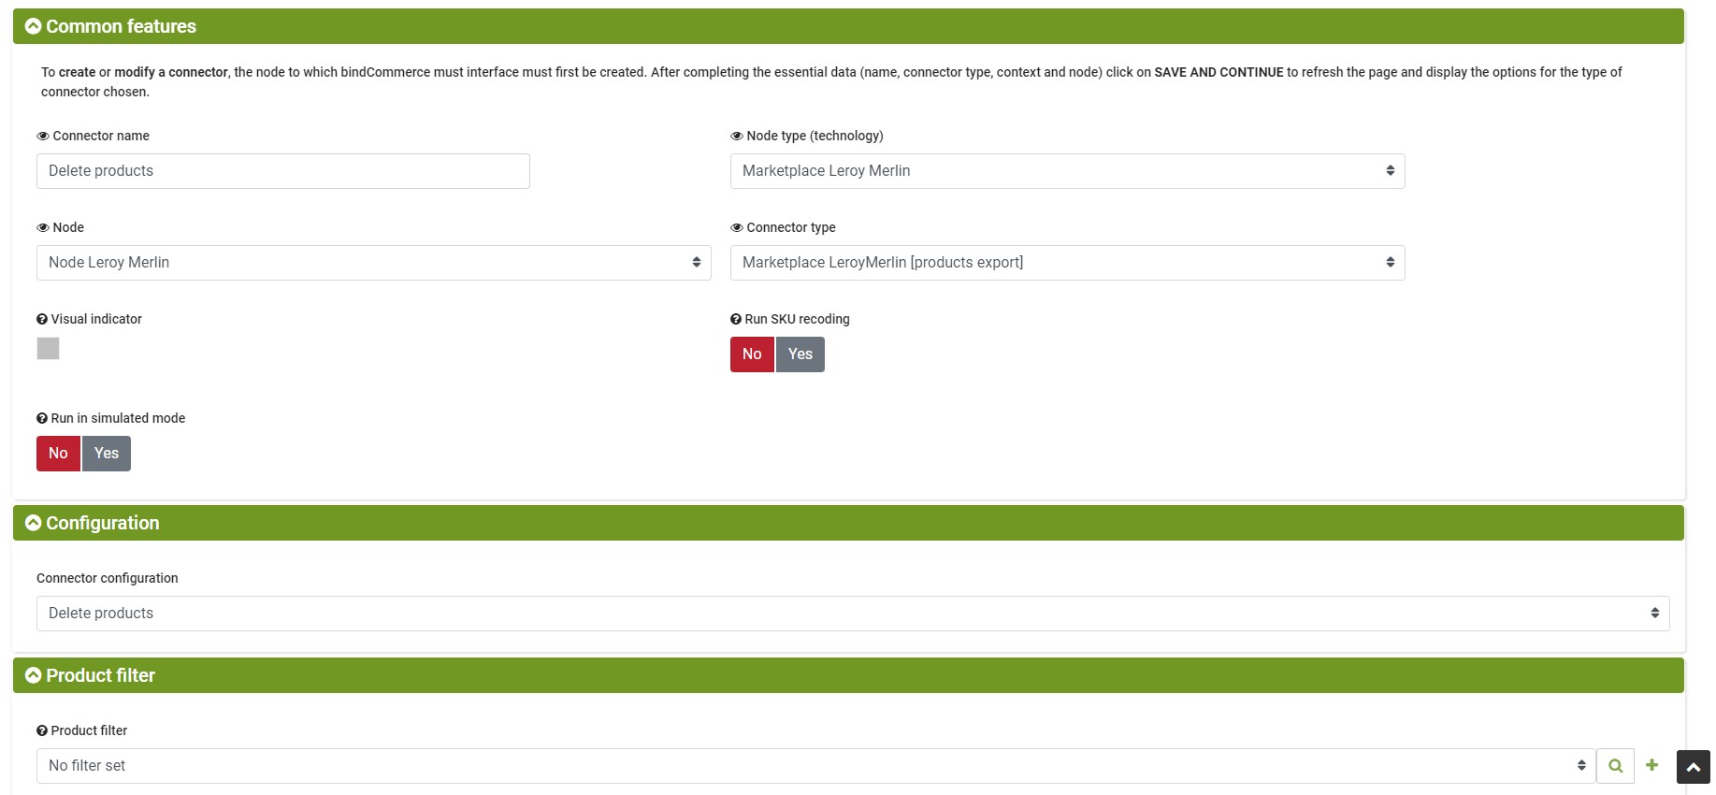Collapse the Product filter section
This screenshot has width=1716, height=795.
pyautogui.click(x=33, y=675)
